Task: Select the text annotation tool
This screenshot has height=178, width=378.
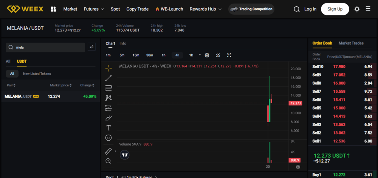Action: [108, 128]
